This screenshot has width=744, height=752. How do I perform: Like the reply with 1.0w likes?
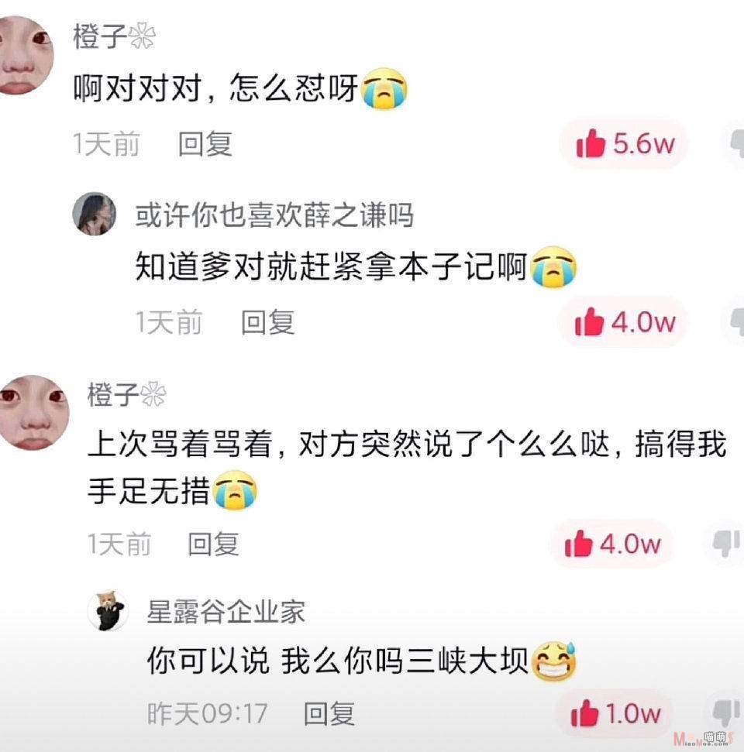[x=615, y=713]
